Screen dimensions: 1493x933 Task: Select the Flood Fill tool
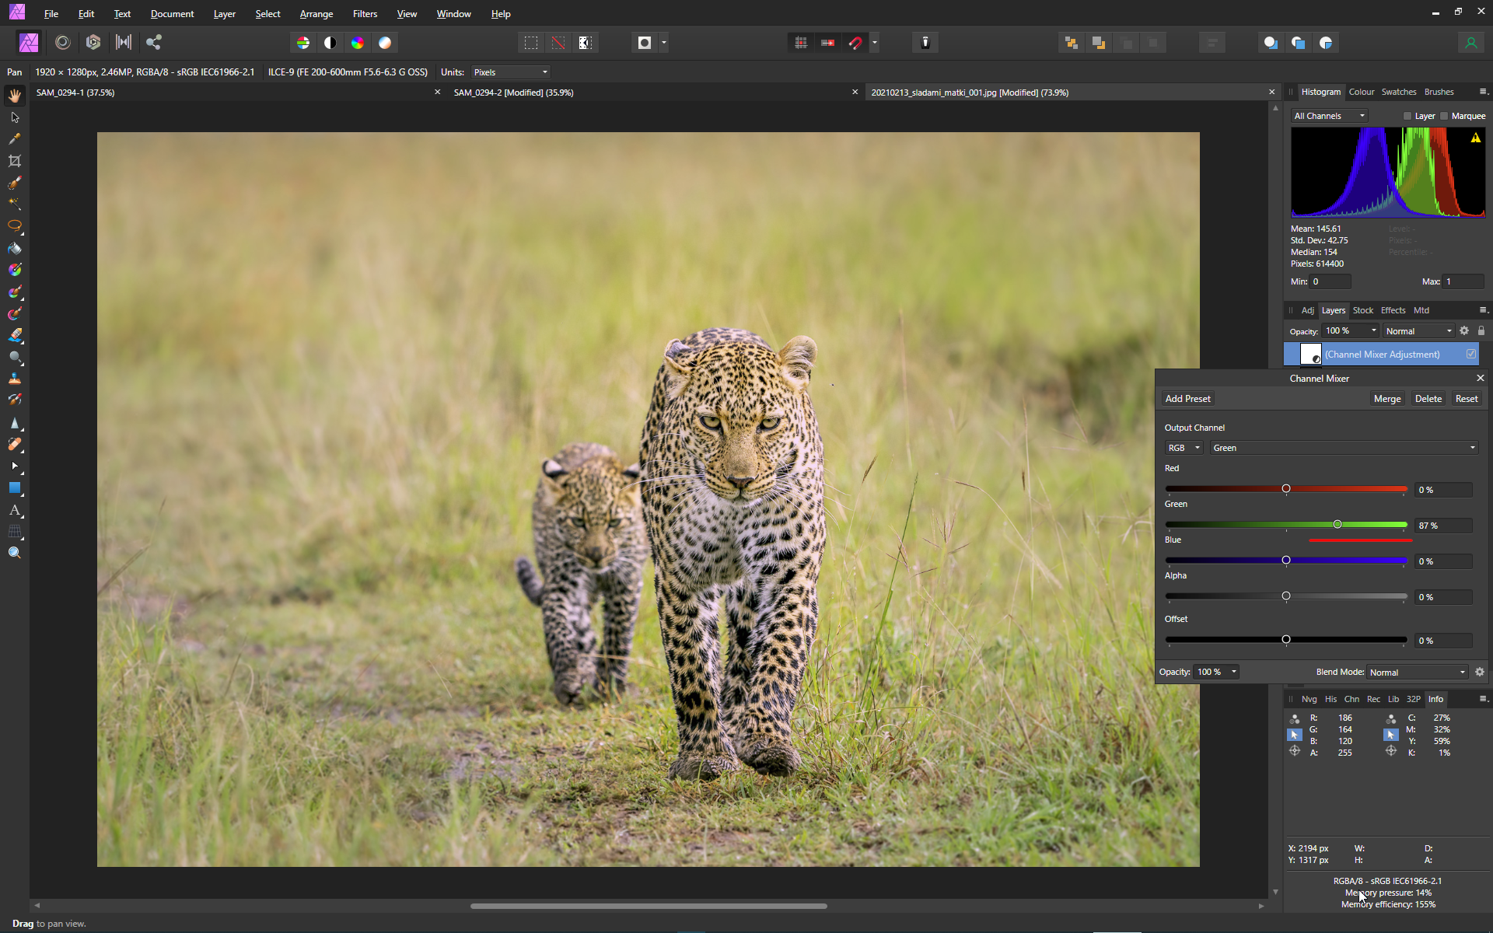point(15,249)
